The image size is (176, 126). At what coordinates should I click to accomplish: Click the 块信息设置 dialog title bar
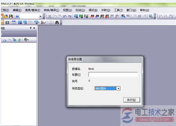click(x=105, y=59)
